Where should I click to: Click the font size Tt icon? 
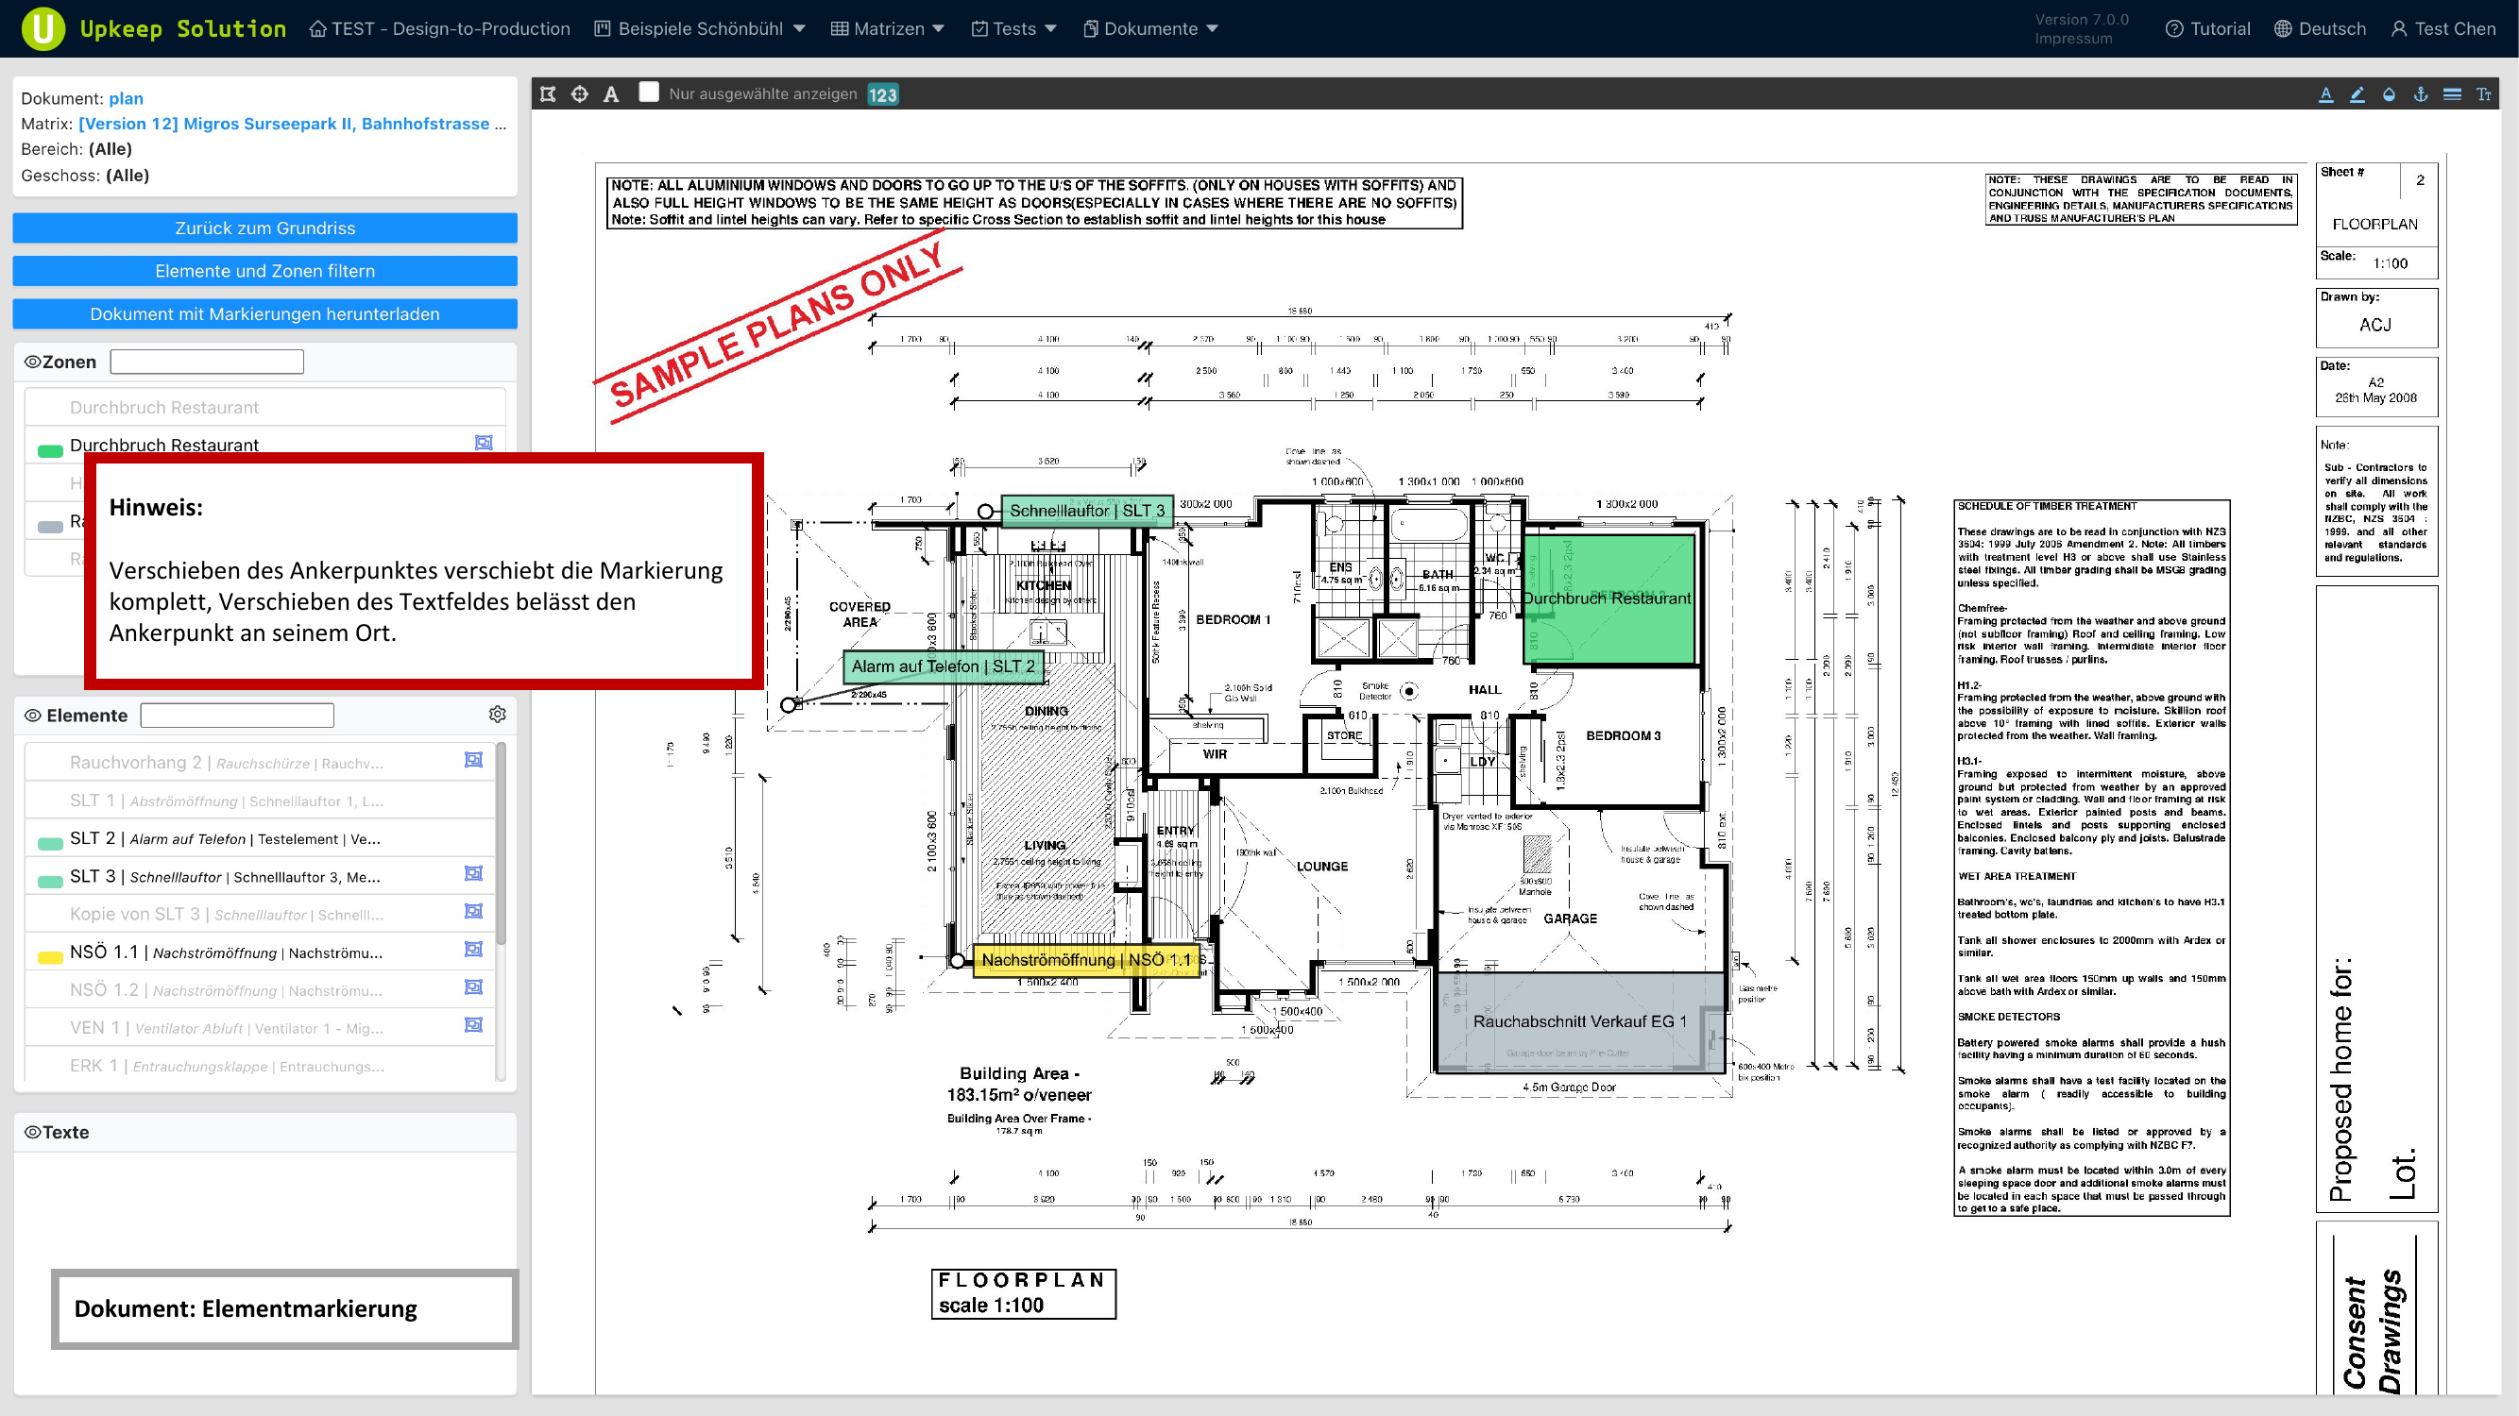[2484, 93]
